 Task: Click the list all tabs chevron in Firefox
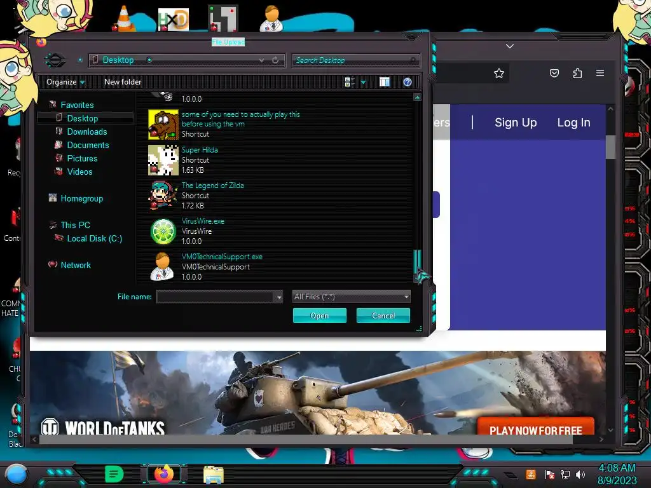(510, 46)
